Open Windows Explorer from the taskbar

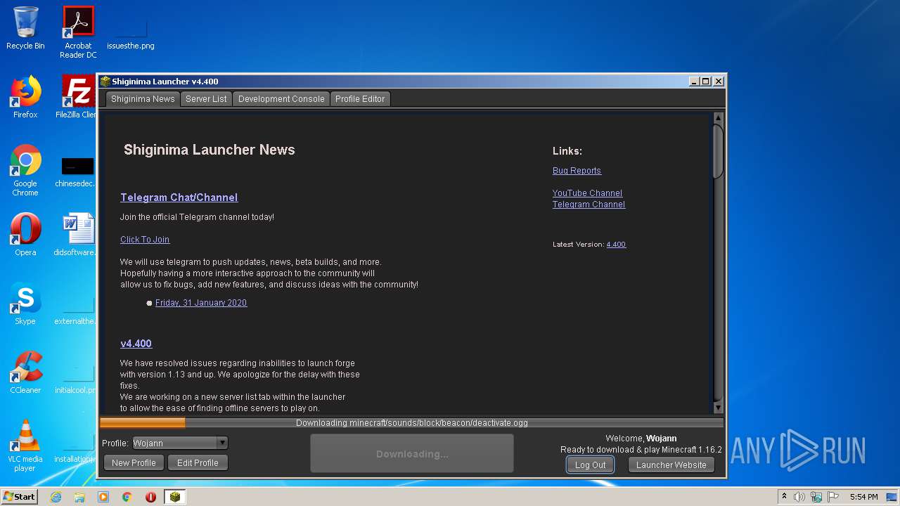pyautogui.click(x=79, y=497)
